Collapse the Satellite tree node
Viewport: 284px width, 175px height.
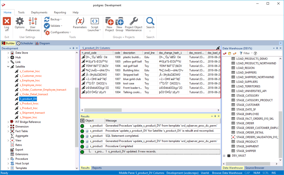[x=8, y=67]
